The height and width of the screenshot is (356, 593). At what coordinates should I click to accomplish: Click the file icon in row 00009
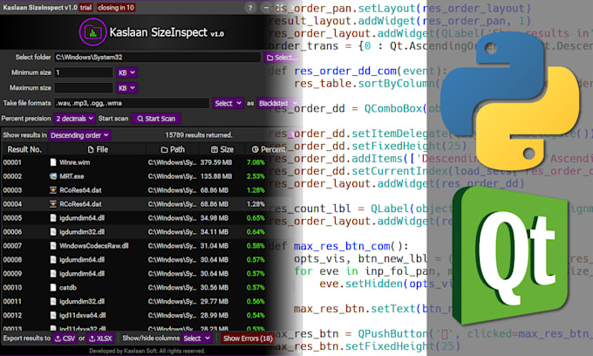pos(53,273)
